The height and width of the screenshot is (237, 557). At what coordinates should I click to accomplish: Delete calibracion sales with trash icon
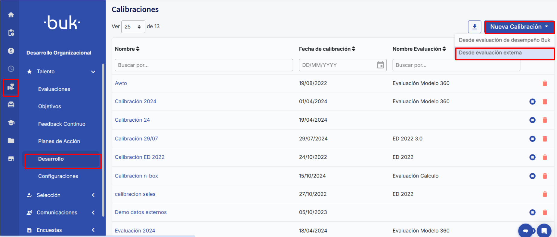coord(545,194)
